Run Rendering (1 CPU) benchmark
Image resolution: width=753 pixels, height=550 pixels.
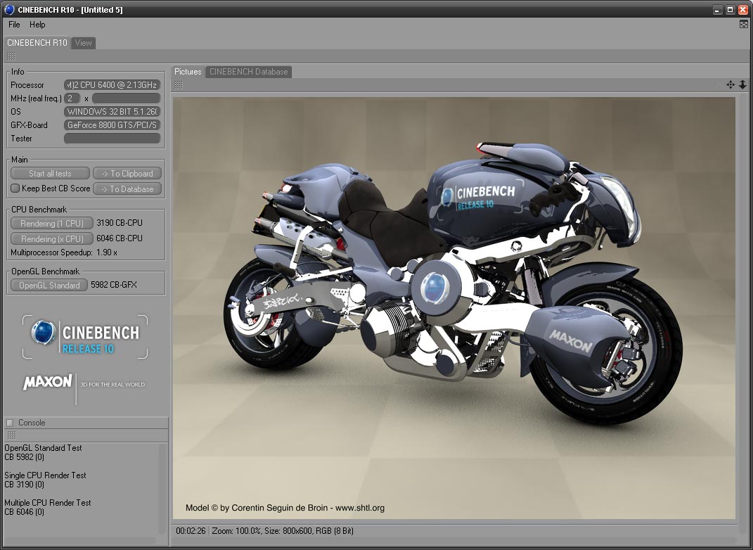click(52, 224)
